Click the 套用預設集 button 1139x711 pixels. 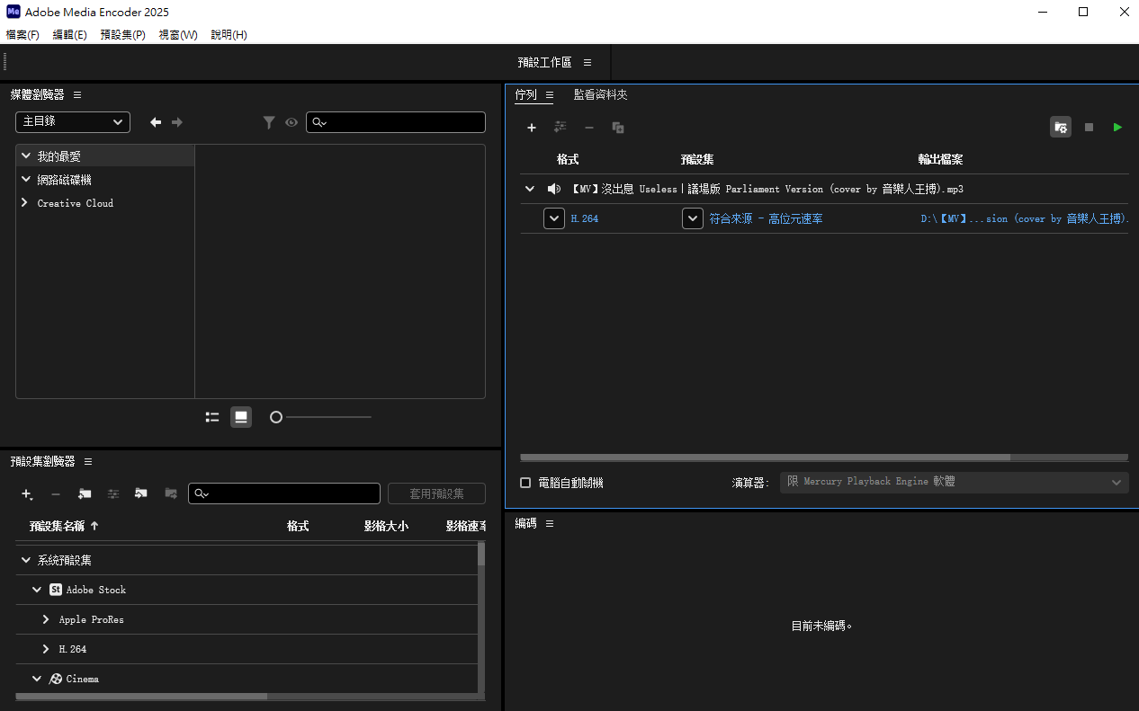click(436, 493)
